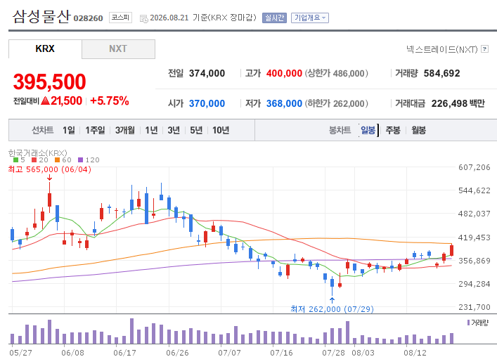Image resolution: width=497 pixels, height=364 pixels.
Task: Click the stock code 028260
Action: coord(88,18)
